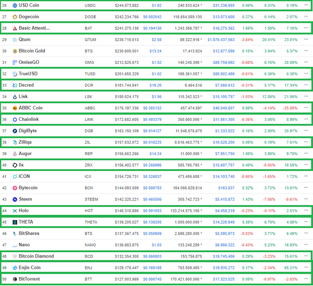Click Nano volume $6,986,322
313x286 pixels.
225,245
